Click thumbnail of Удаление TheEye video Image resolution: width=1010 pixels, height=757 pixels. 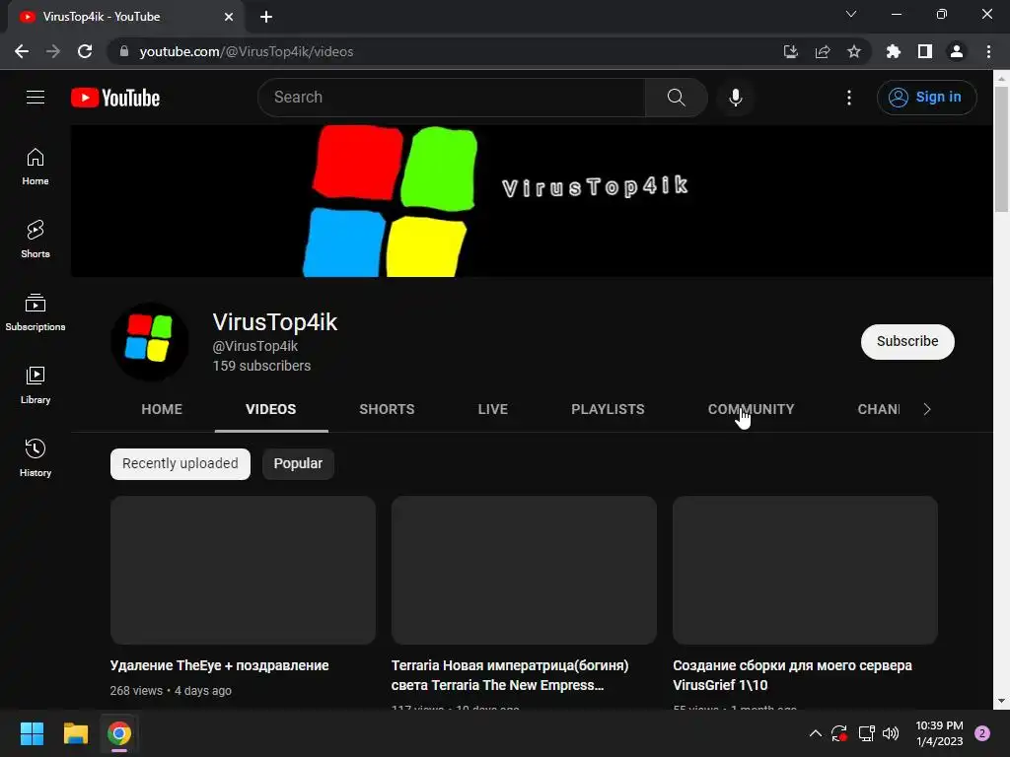243,570
